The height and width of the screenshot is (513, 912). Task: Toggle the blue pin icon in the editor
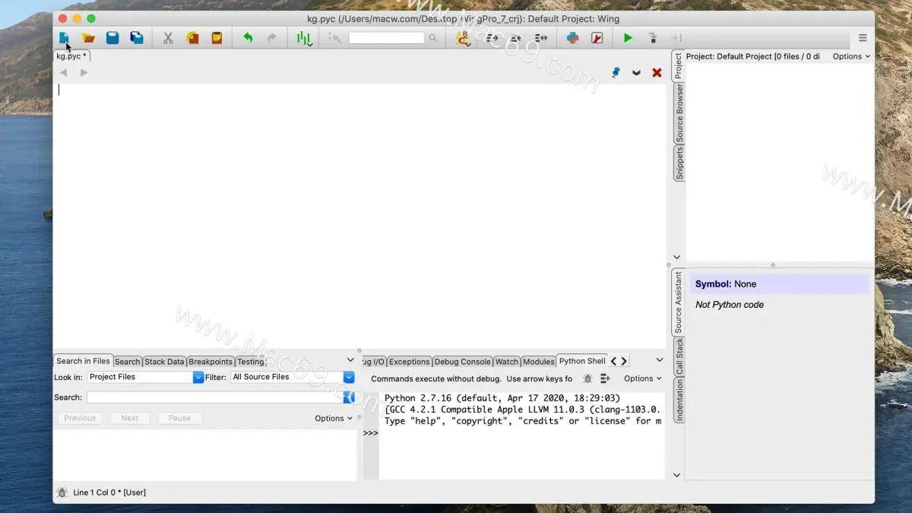click(616, 73)
